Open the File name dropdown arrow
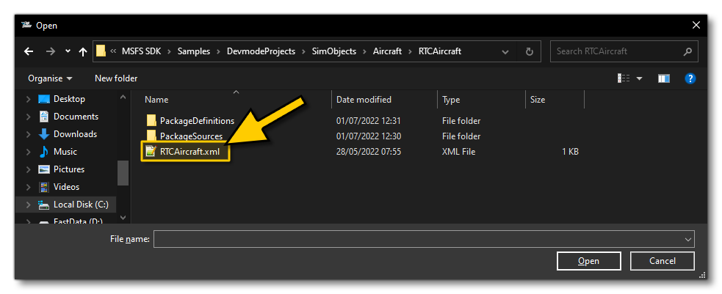 tap(688, 239)
